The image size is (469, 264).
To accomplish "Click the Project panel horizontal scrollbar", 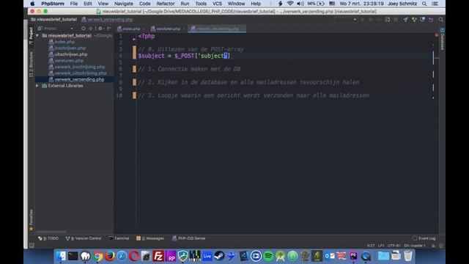I will coord(51,232).
